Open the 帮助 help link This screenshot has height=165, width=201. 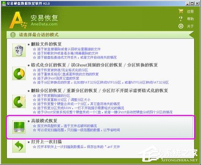coord(190,19)
